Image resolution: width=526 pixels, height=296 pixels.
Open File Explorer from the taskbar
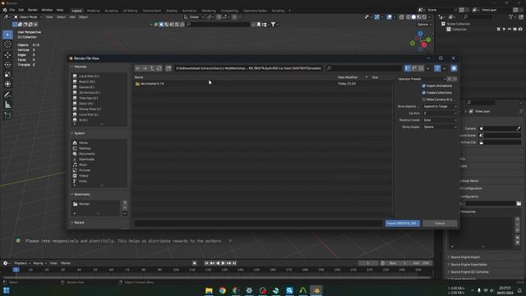[x=209, y=290]
